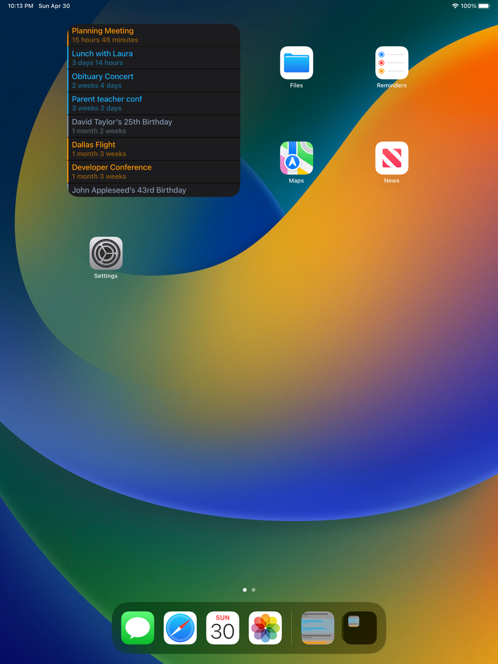This screenshot has height=664, width=498.
Task: Launch Safari from the dock
Action: 180,628
